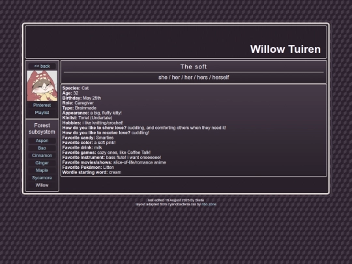Click the 'last edited 16 August' footer text
This screenshot has height=264, width=352.
(176, 200)
